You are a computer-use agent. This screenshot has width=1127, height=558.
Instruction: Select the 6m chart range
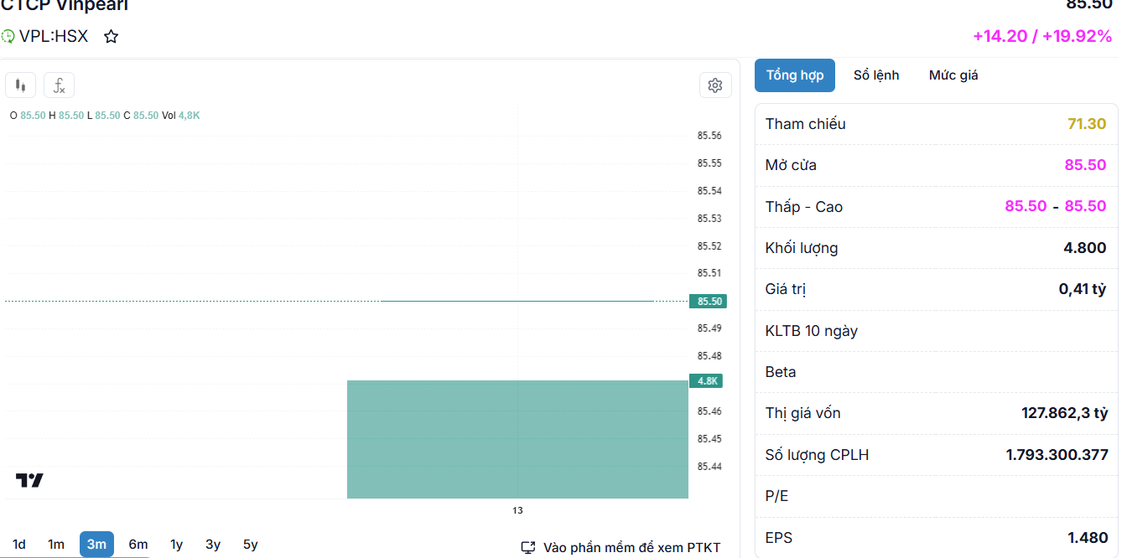click(x=138, y=545)
